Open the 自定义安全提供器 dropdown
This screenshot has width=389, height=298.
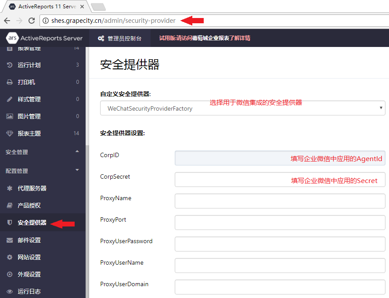242,108
